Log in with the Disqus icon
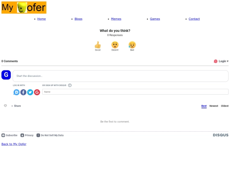Screen dimensions: 230x172 point(17,92)
